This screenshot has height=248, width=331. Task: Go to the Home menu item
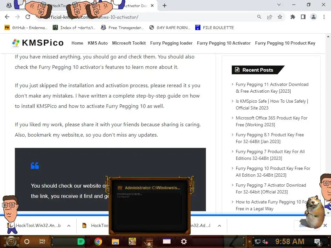point(77,43)
